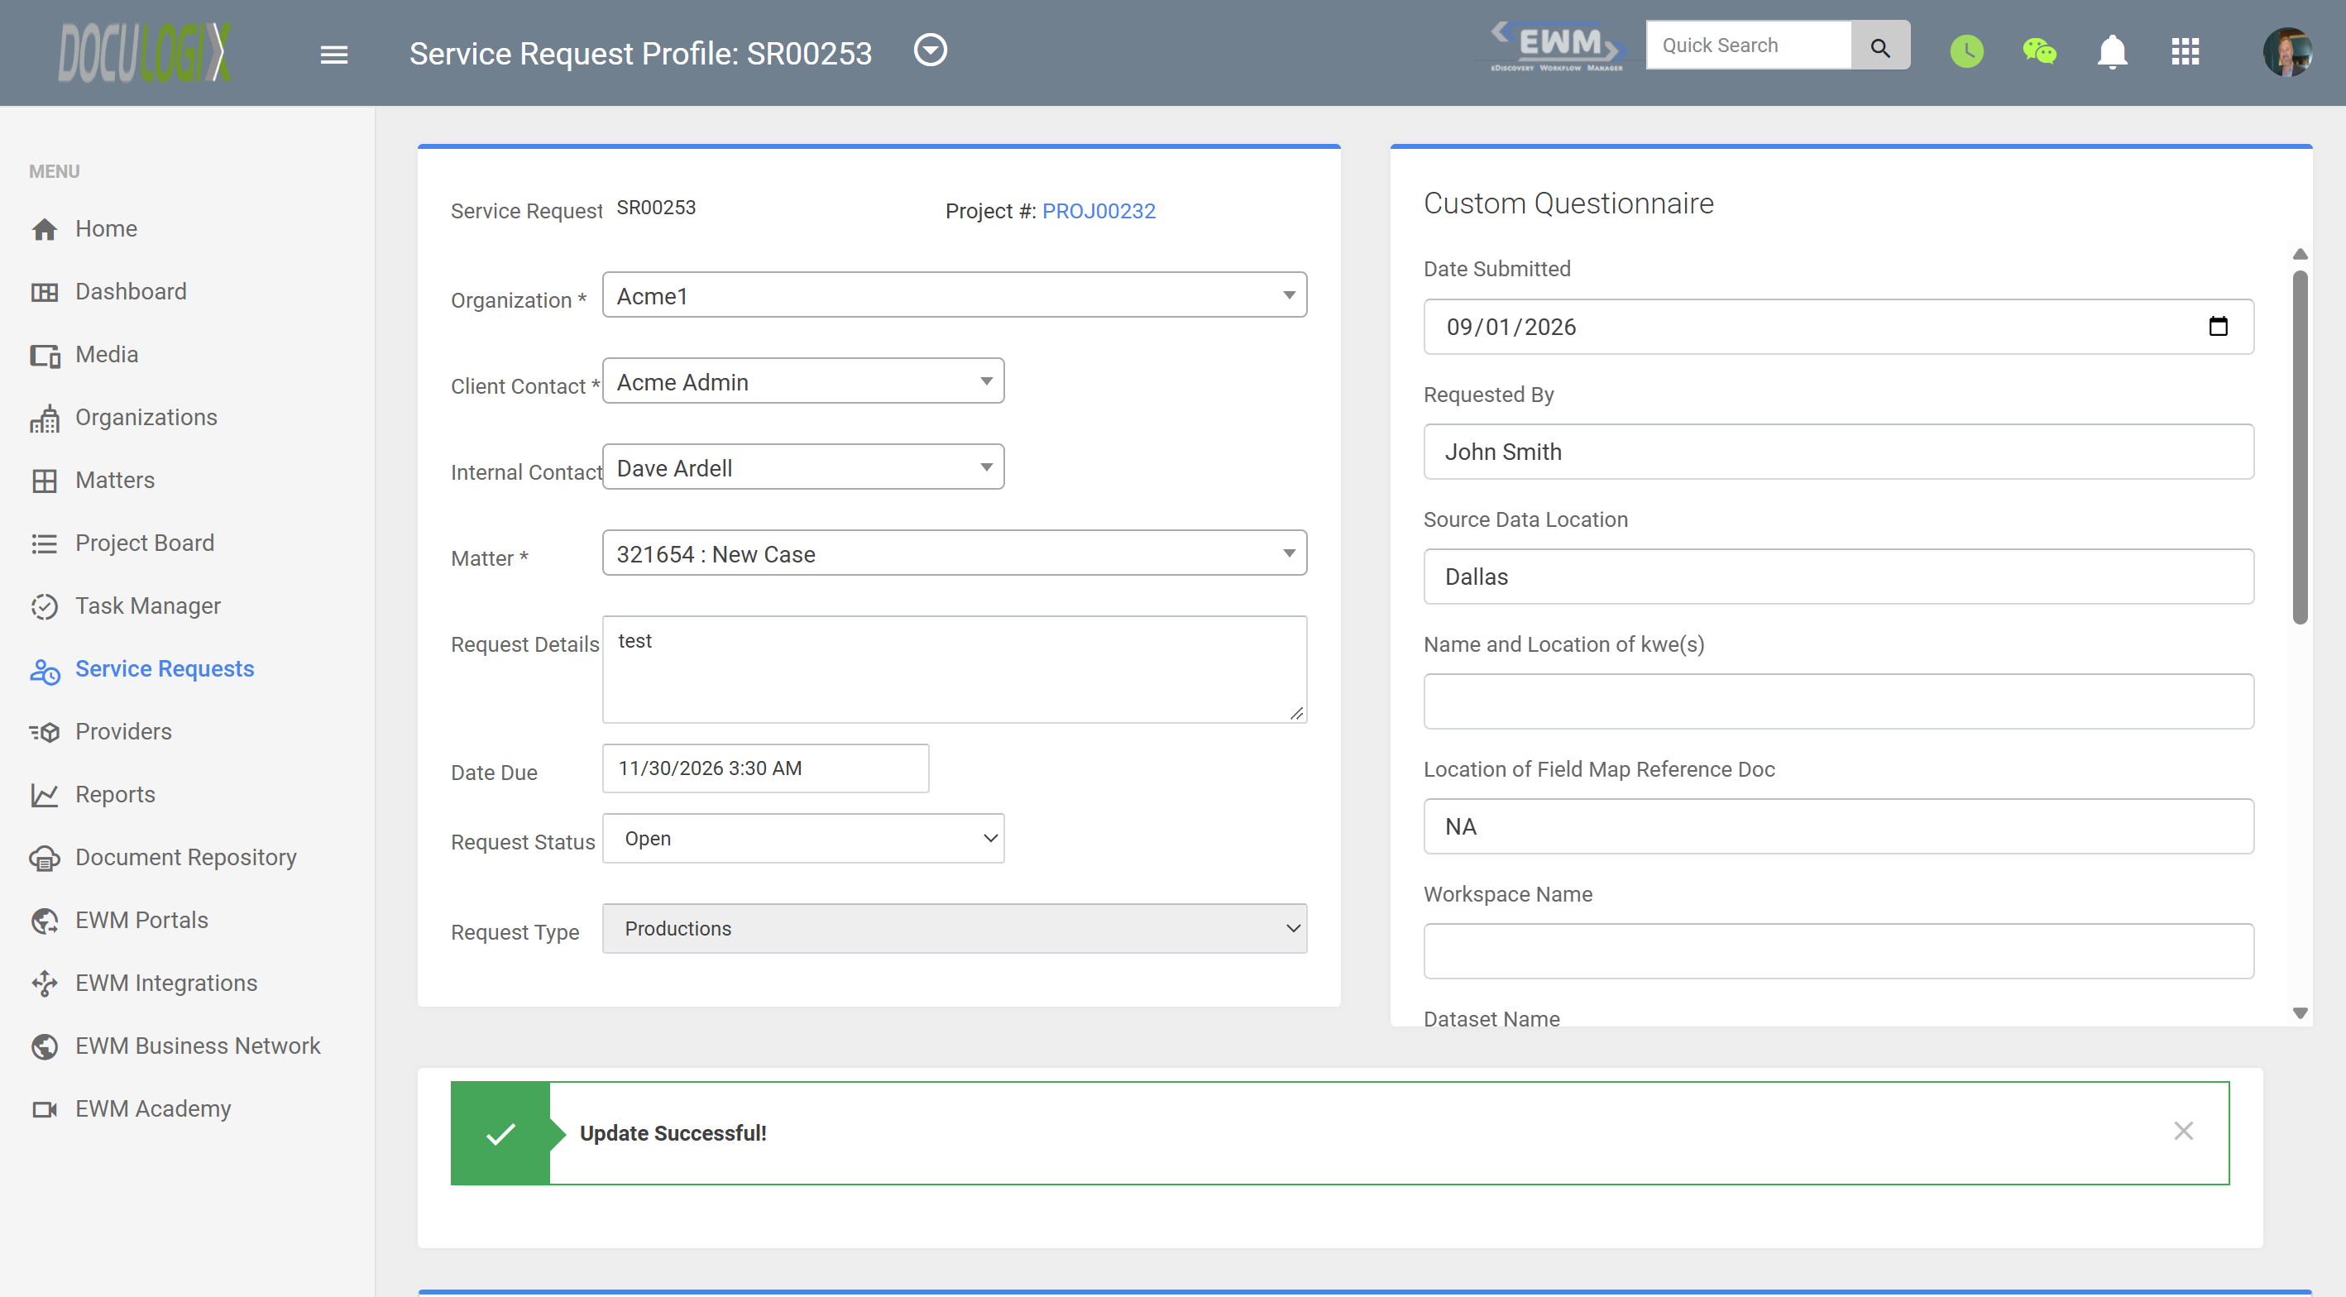This screenshot has width=2346, height=1297.
Task: Open project link PROJ00232
Action: point(1099,211)
